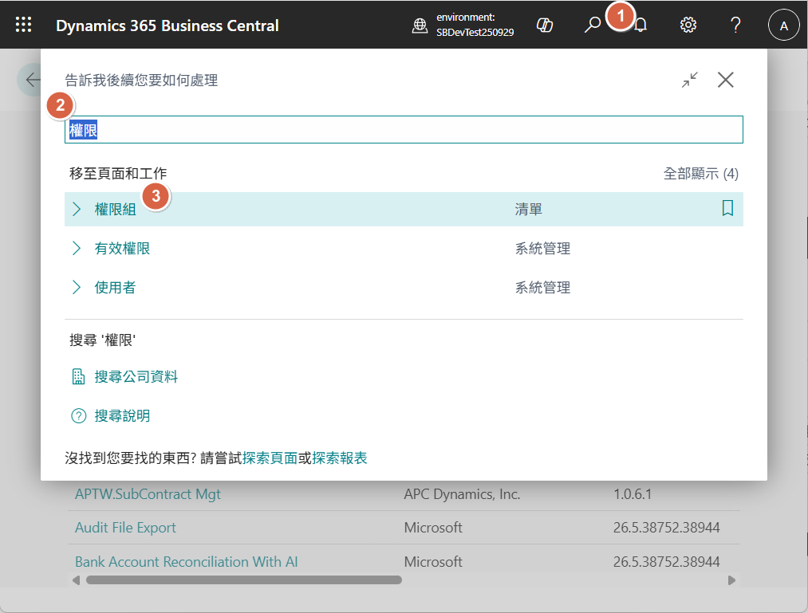Click 系統管理 category of 使用者

542,288
